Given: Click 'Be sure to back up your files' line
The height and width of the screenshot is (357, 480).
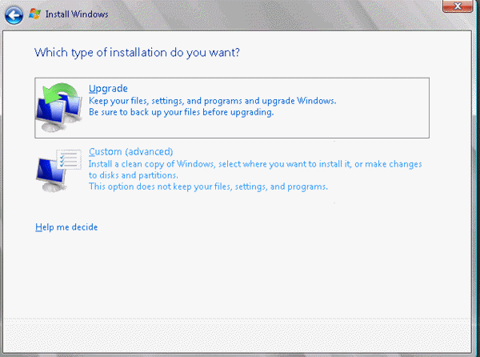Looking at the screenshot, I should click(182, 112).
